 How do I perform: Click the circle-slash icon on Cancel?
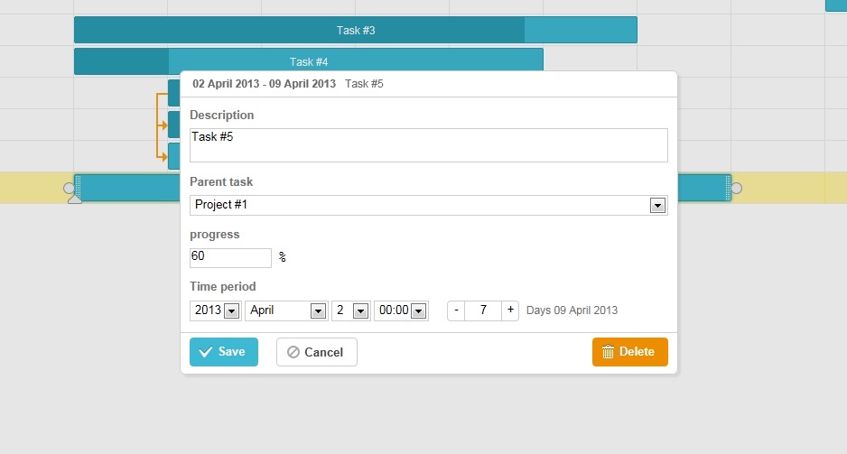click(293, 353)
